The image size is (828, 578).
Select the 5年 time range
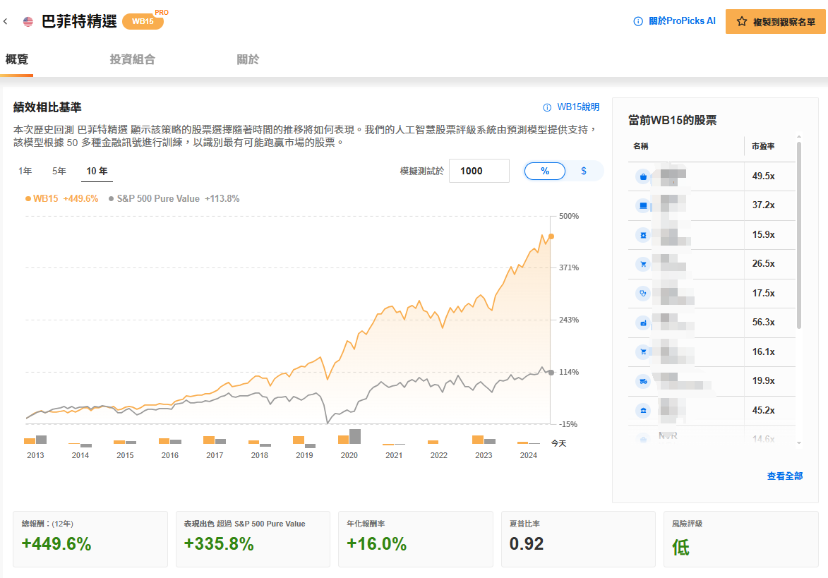click(x=59, y=171)
